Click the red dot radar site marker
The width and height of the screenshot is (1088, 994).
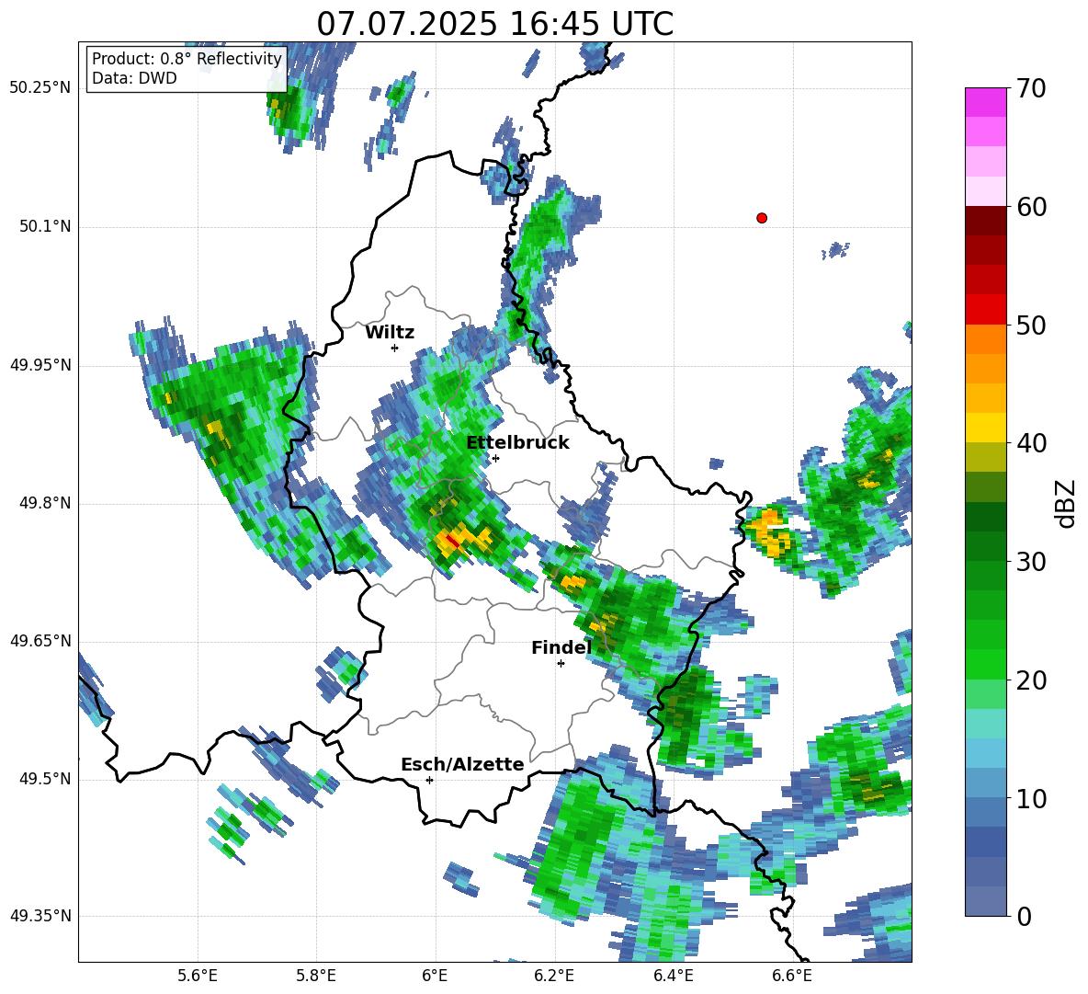[x=762, y=218]
